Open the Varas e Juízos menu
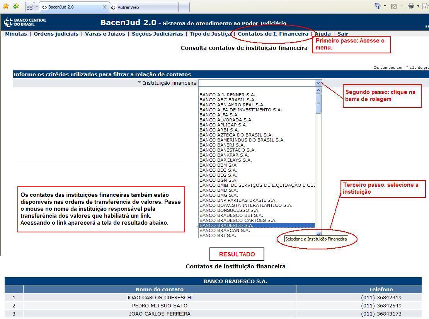 click(105, 34)
